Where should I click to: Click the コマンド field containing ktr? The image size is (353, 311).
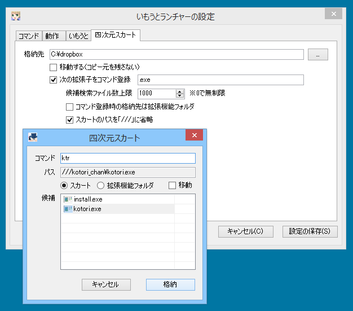point(128,158)
